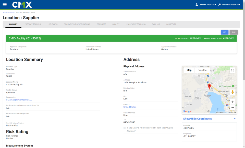The width and height of the screenshot is (245, 148).
Task: Zoom in on the map
Action: (x=232, y=101)
